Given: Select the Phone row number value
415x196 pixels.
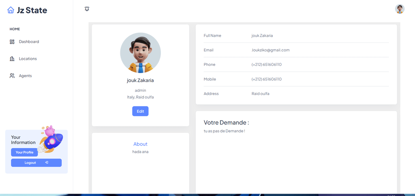Looking at the screenshot, I should [267, 65].
